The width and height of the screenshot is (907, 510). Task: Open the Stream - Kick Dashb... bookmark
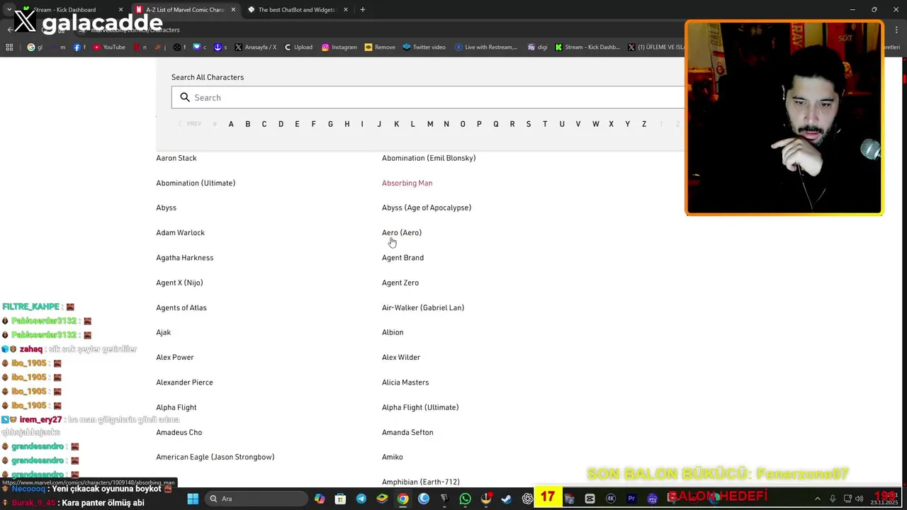point(587,47)
